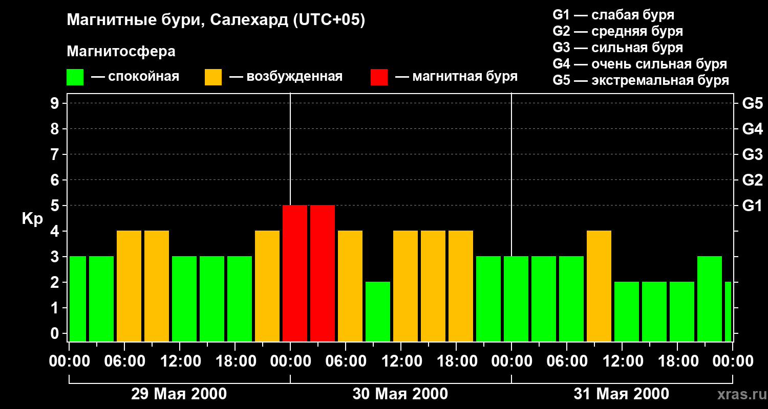This screenshot has height=409, width=768.
Task: Click the orange "возбужденная" legend swatch
Action: (213, 77)
